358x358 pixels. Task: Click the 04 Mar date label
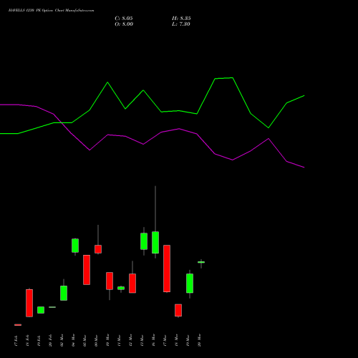click(73, 340)
